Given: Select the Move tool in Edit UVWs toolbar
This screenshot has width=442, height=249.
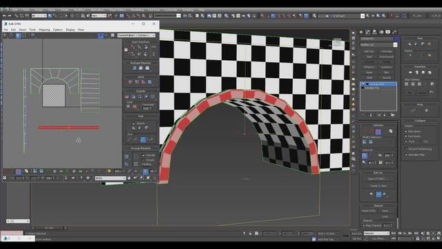Looking at the screenshot, I should (x=5, y=35).
